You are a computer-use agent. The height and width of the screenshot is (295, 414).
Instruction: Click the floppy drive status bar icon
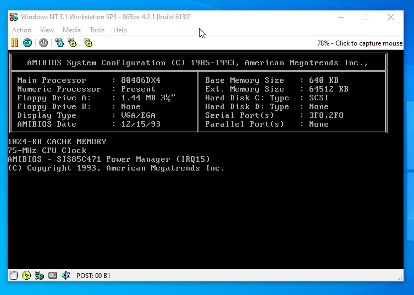pos(14,275)
